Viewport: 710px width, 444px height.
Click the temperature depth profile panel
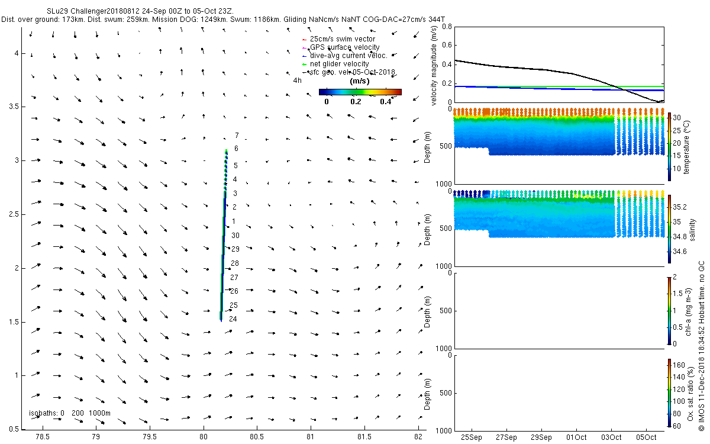(x=559, y=146)
